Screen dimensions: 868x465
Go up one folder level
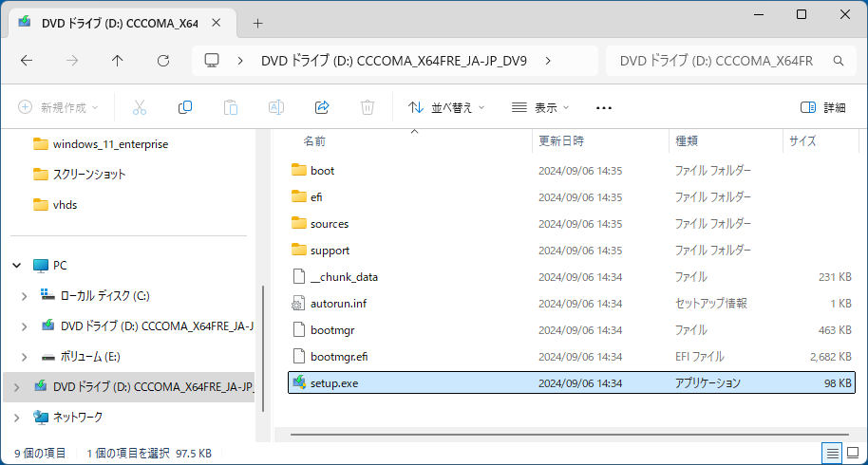(x=118, y=61)
